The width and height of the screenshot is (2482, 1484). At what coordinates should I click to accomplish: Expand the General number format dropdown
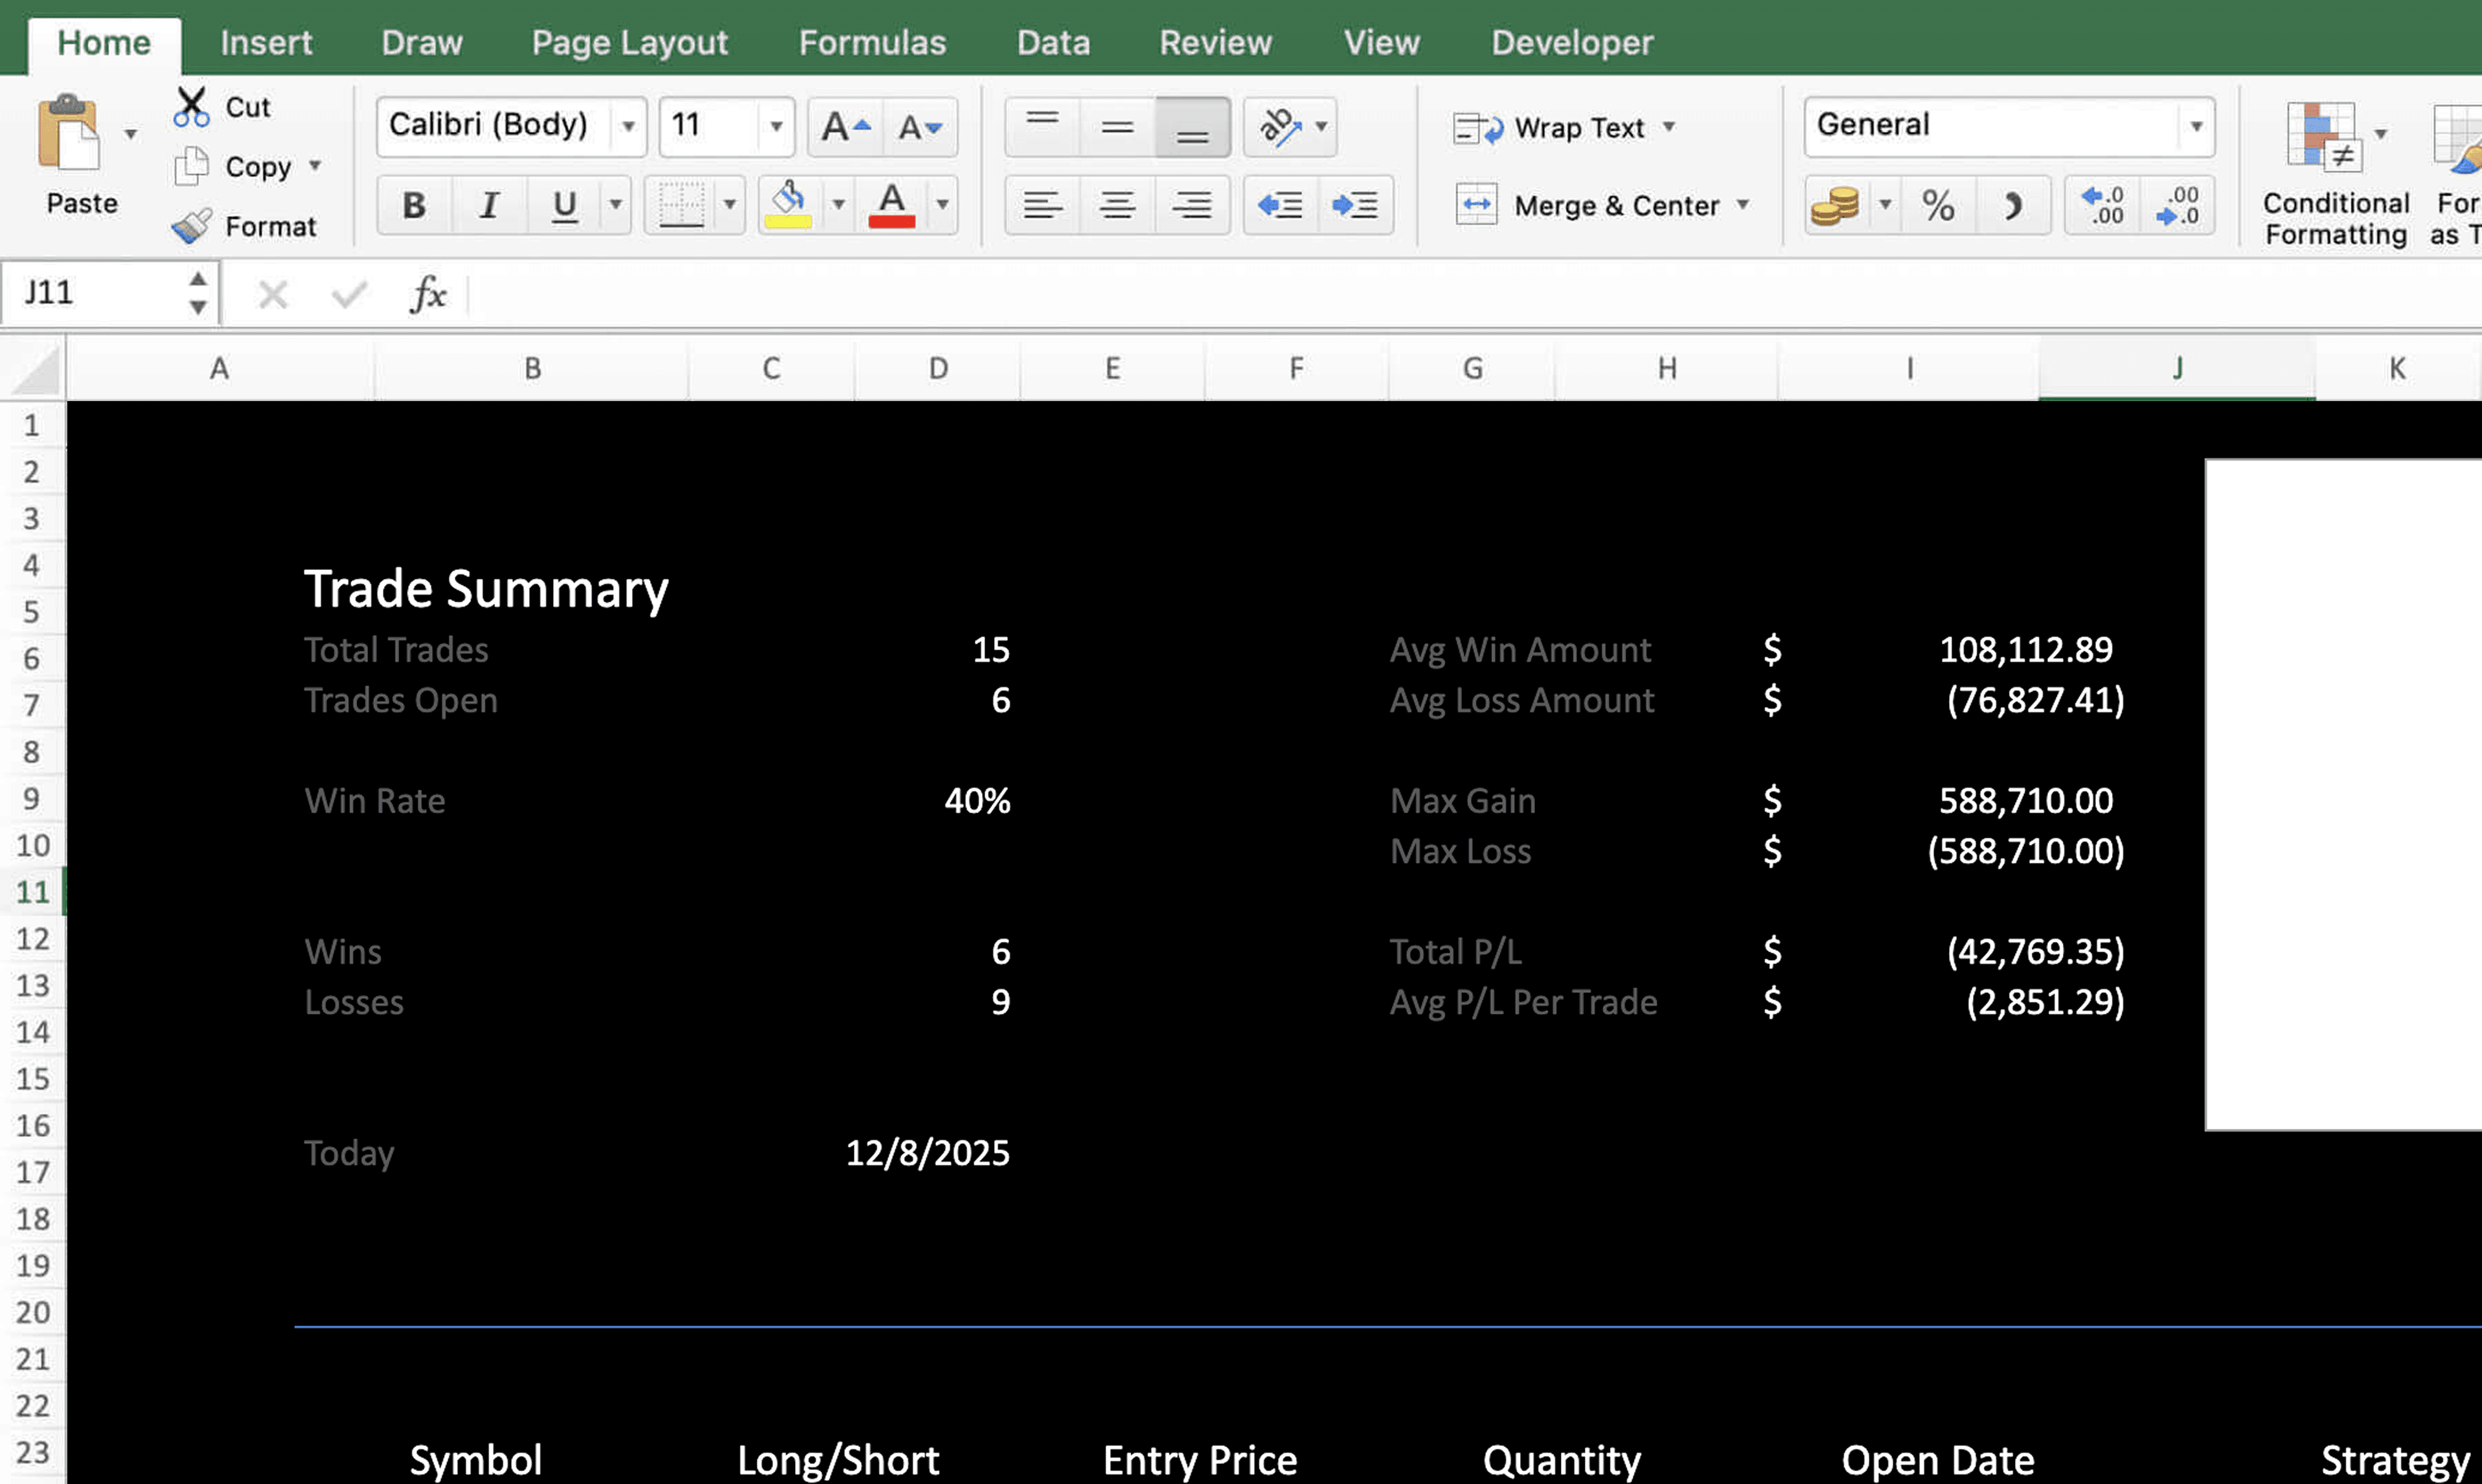point(2195,127)
